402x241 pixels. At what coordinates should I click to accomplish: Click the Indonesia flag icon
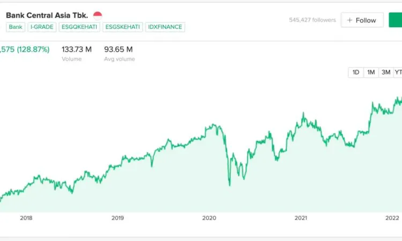pos(98,16)
